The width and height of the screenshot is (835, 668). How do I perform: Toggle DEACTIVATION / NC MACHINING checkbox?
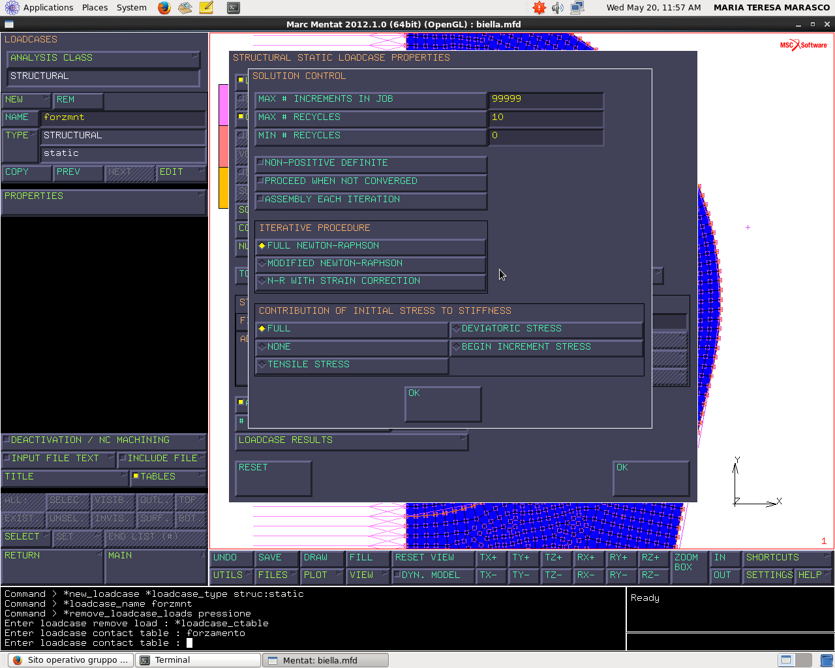[104, 440]
